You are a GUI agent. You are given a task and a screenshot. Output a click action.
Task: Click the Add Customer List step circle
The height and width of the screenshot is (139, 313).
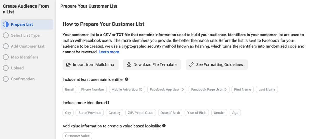[x=6, y=46]
